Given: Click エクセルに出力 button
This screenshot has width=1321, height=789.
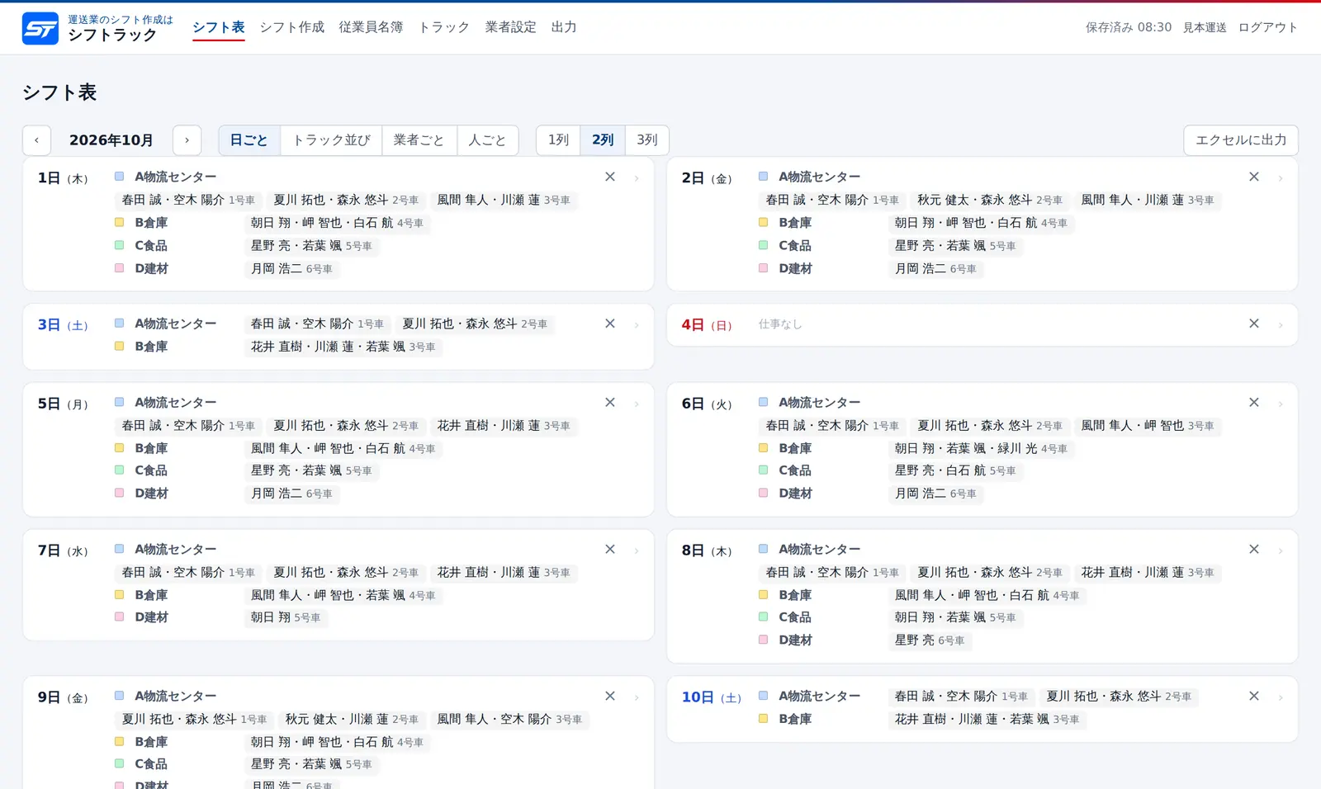Looking at the screenshot, I should (x=1241, y=140).
